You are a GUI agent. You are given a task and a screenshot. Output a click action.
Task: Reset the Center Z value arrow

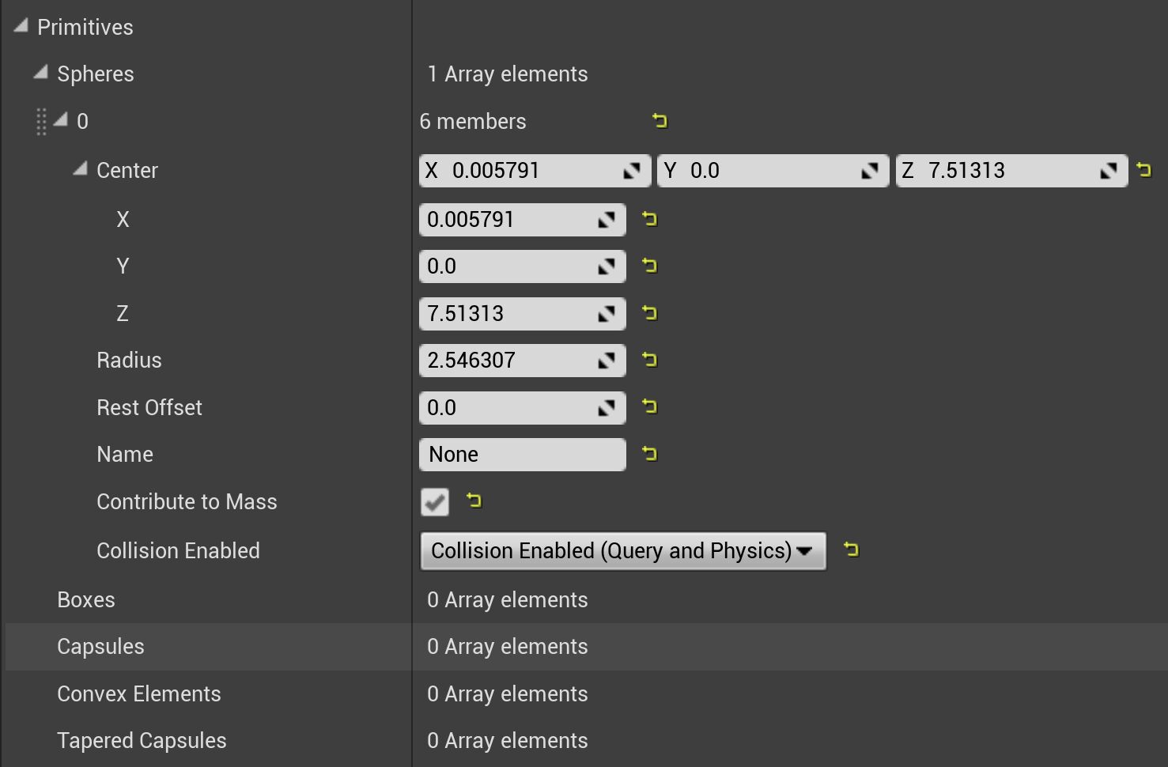tap(649, 313)
